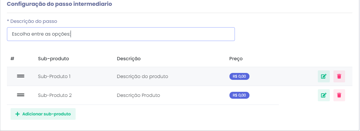
Task: Select the Descrição column header
Action: (x=129, y=59)
